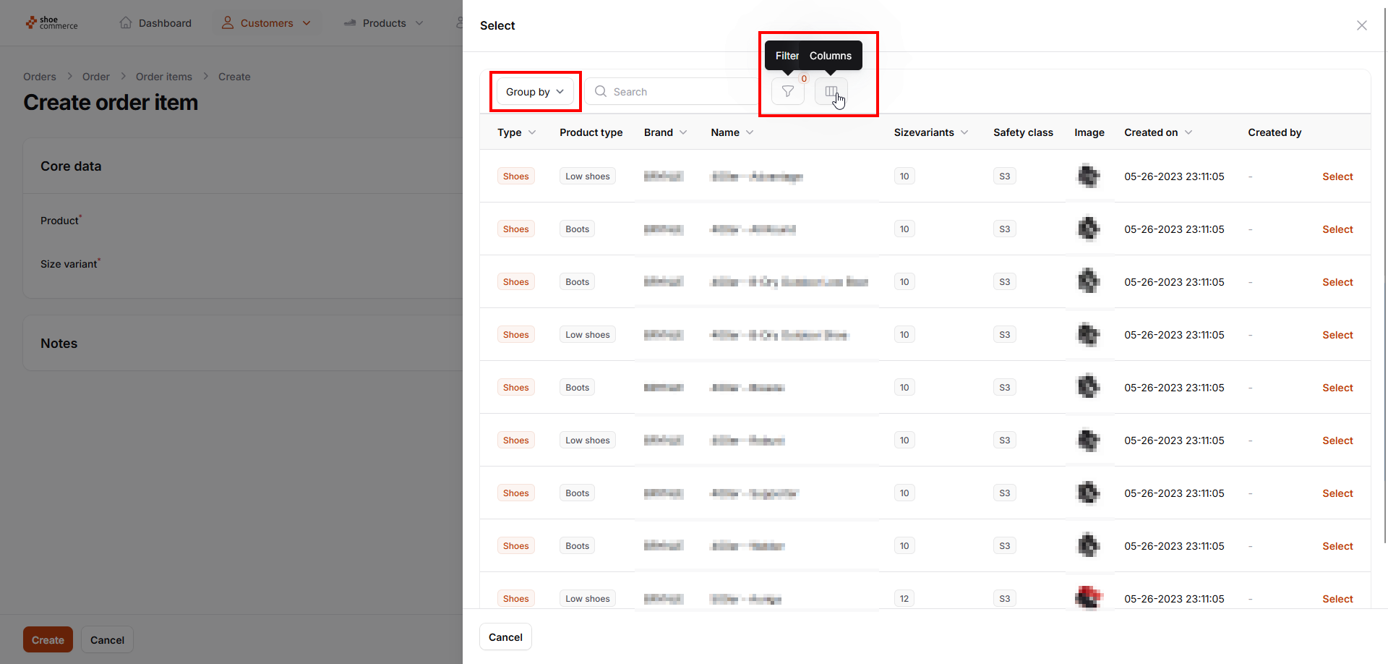Navigate to Order items breadcrumb
Image resolution: width=1388 pixels, height=664 pixels.
pos(164,77)
